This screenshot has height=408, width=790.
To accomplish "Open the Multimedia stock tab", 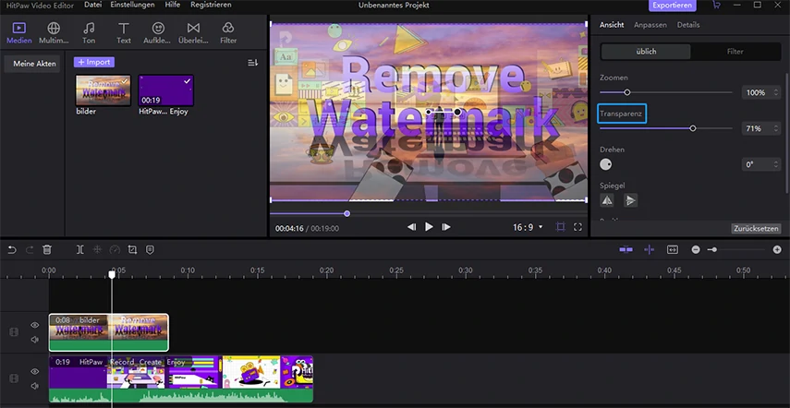I will click(54, 33).
